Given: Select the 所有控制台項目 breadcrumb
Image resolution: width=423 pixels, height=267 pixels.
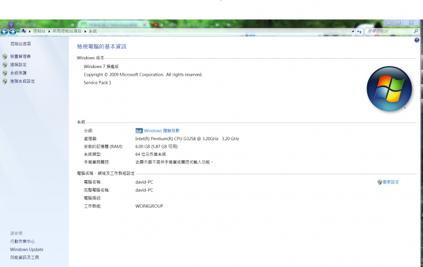Looking at the screenshot, I should (67, 31).
